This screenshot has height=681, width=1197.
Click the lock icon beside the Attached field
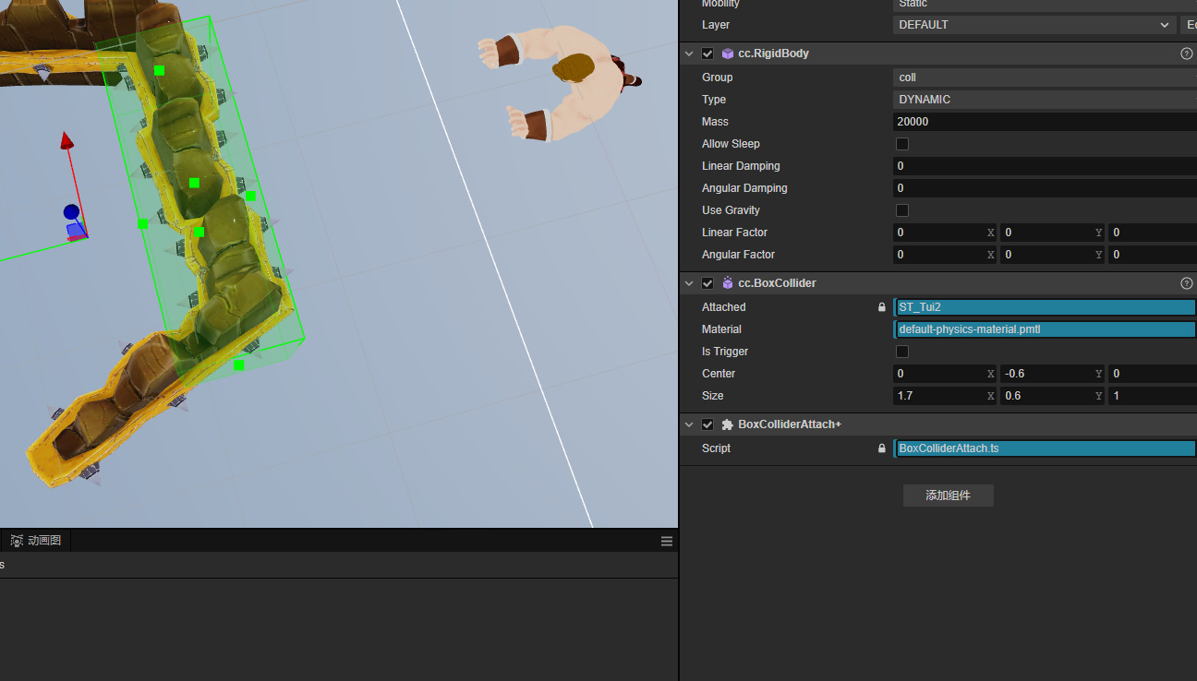click(882, 307)
